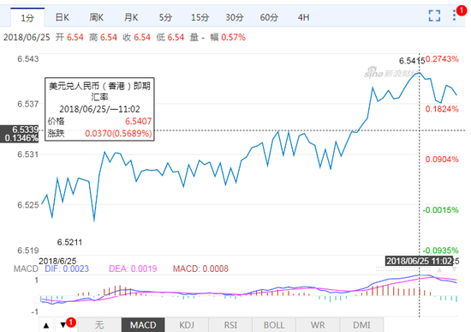Viewport: 471px width, 332px height.
Task: Select the 周K weekly chart tab
Action: pyautogui.click(x=97, y=17)
